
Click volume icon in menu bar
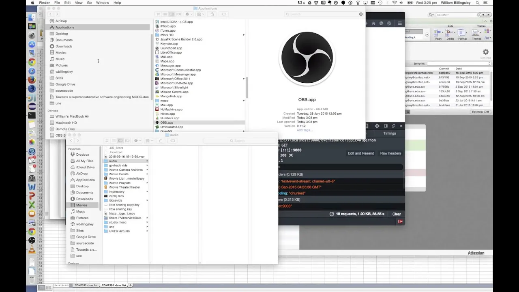click(401, 3)
